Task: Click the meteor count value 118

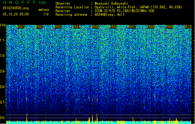Action: pyautogui.click(x=46, y=14)
